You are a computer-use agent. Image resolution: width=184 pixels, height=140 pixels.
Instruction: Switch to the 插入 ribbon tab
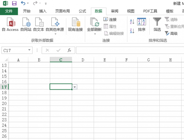point(43,11)
